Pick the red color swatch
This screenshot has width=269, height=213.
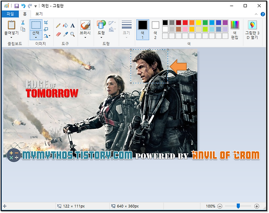click(185, 23)
